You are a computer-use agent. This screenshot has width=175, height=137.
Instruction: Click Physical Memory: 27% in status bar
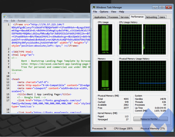[153, 129]
